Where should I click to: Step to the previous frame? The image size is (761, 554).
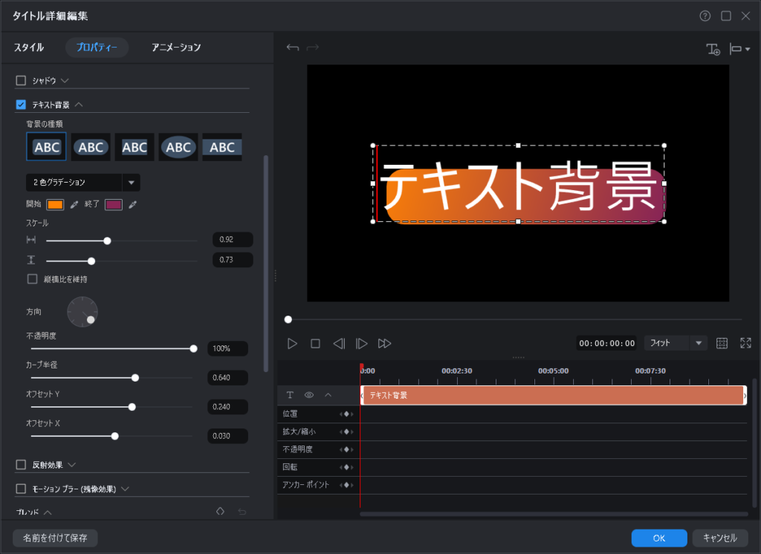[339, 343]
